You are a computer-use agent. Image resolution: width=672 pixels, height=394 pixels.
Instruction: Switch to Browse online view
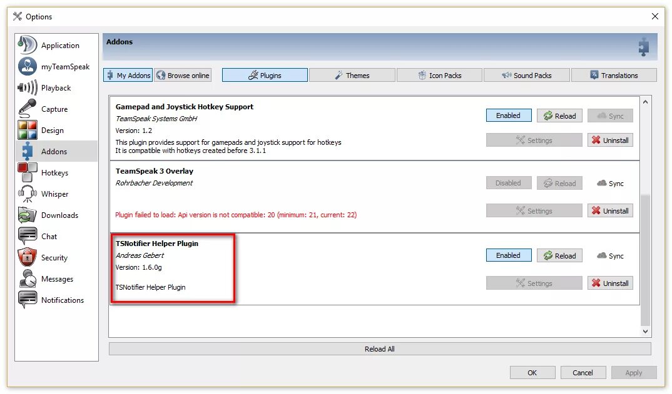183,76
